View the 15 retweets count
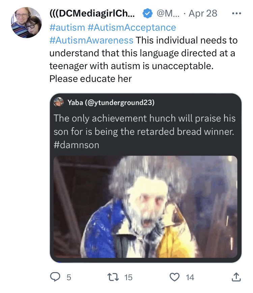Image resolution: width=253 pixels, height=293 pixels. click(x=128, y=277)
